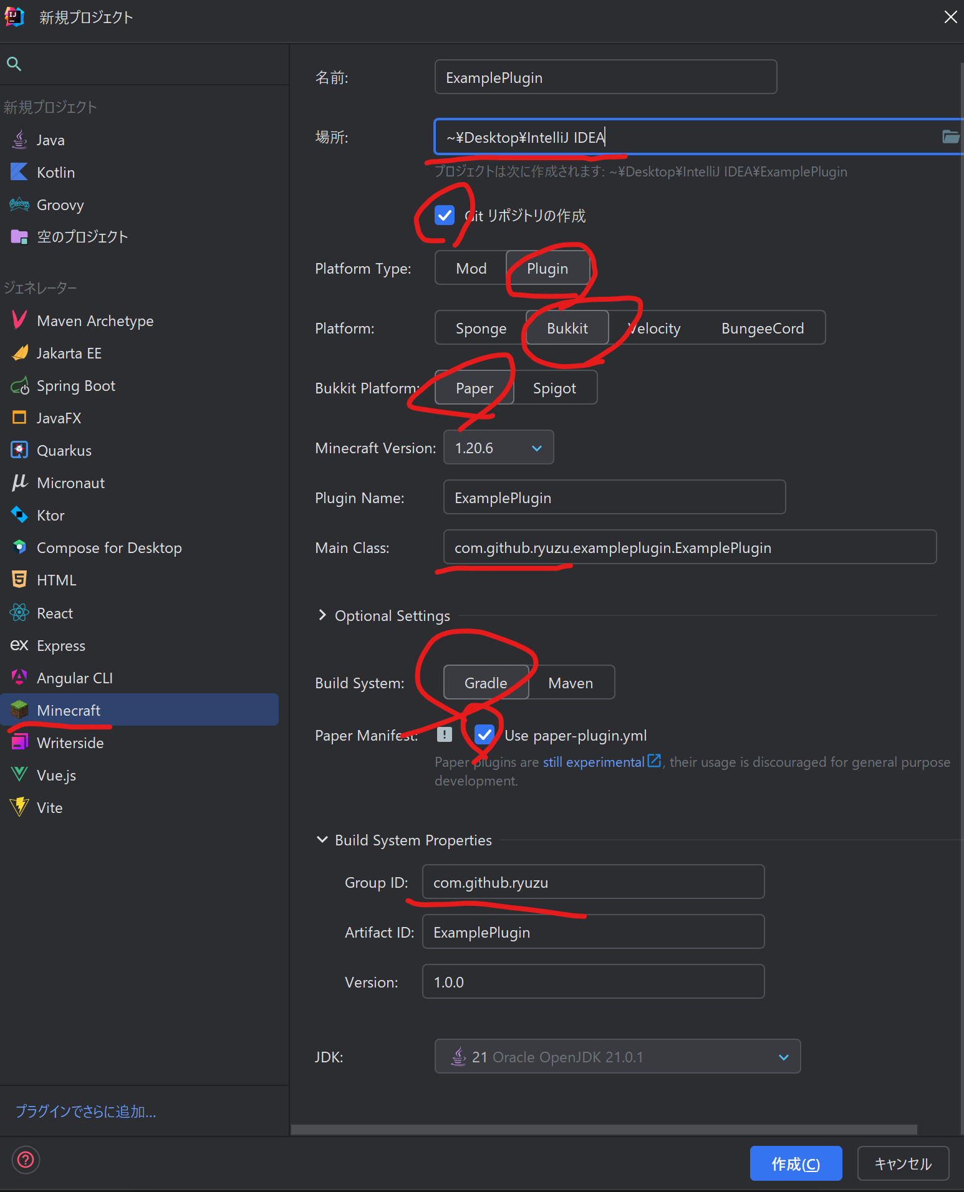Click the Artifact ID input field
This screenshot has width=964, height=1192.
point(593,931)
